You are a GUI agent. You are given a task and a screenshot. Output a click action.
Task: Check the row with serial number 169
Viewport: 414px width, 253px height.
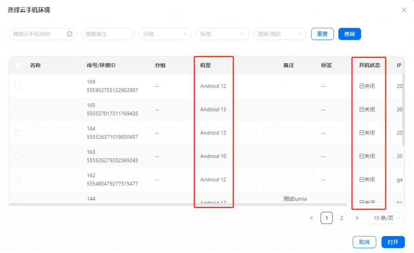coord(18,86)
